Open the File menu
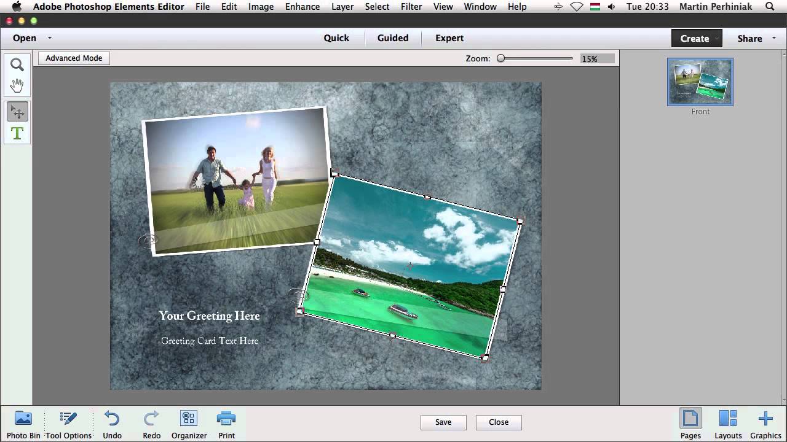Screen dimensions: 787x442 202,7
